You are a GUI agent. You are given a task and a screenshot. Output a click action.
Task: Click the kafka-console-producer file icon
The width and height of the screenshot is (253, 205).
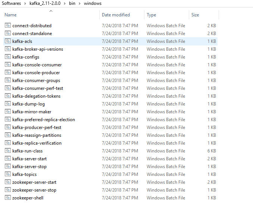click(8, 73)
